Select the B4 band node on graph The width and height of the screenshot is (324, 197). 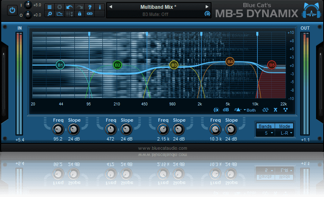pyautogui.click(x=230, y=61)
